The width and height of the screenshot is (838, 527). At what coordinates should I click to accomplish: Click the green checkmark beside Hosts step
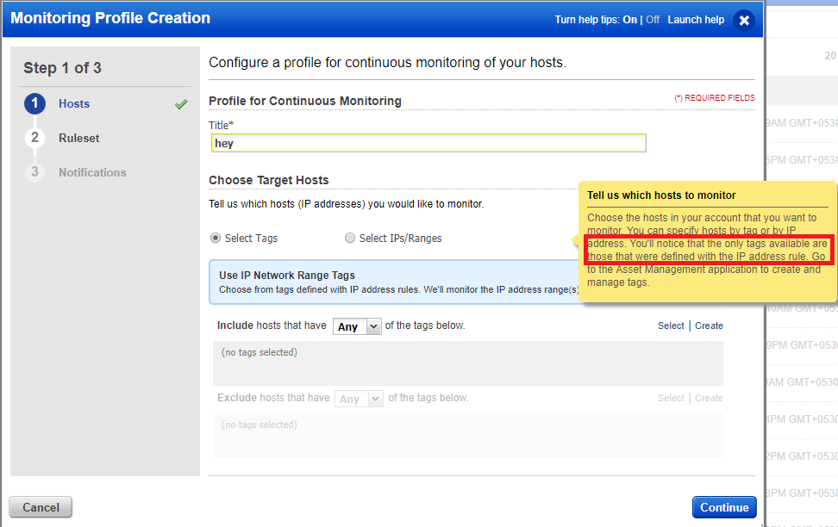pyautogui.click(x=179, y=102)
